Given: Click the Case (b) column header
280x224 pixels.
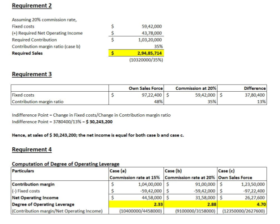Looking at the screenshot, I should [173, 171].
